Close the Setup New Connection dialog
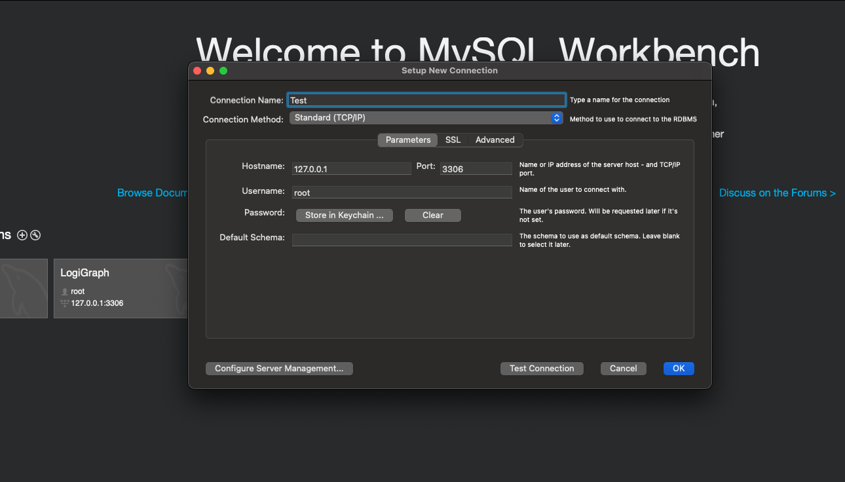 point(197,71)
